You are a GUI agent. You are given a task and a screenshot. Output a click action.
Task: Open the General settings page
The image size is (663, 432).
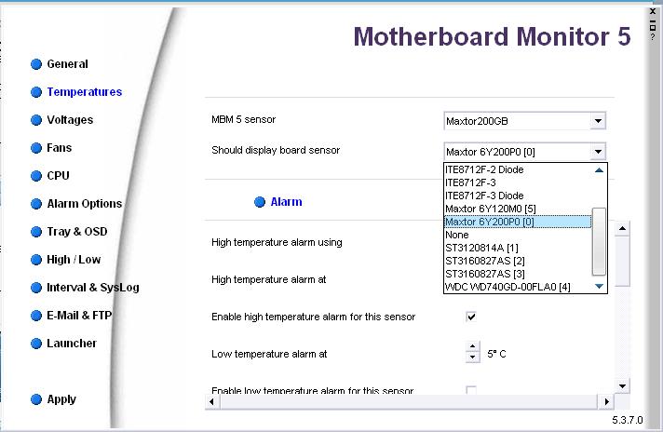[x=67, y=64]
